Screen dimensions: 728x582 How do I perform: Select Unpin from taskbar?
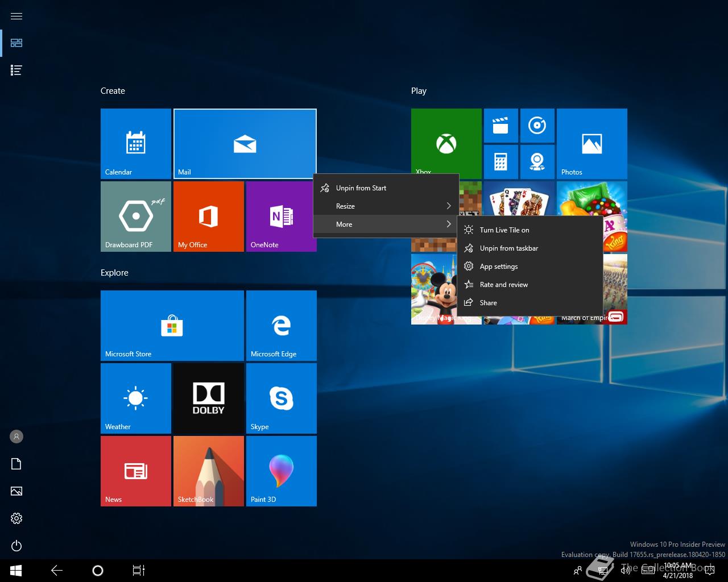coord(530,248)
